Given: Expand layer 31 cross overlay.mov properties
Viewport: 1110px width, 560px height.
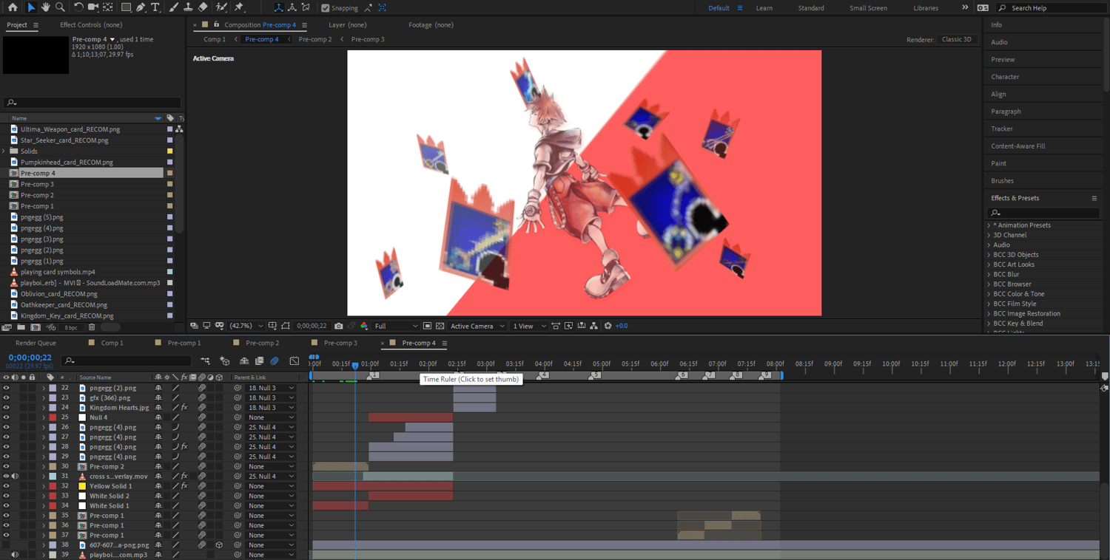Looking at the screenshot, I should [x=43, y=477].
